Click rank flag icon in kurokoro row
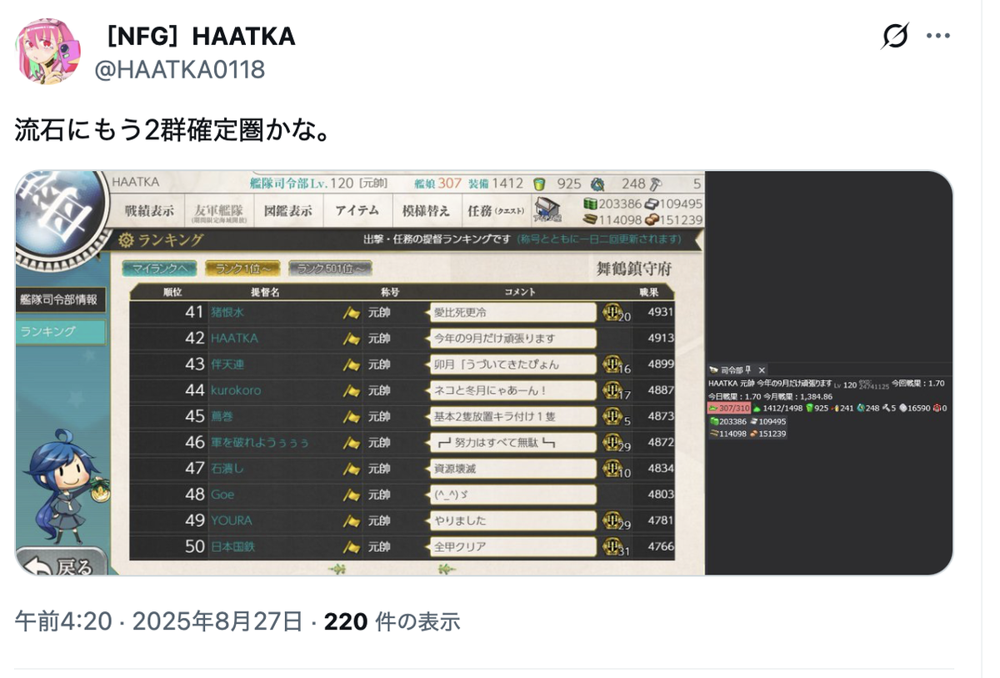 tap(352, 390)
